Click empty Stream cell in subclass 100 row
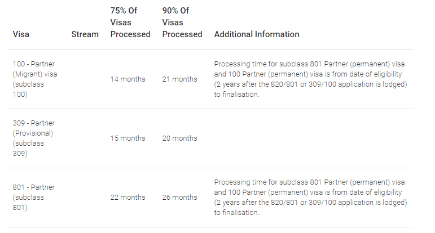The image size is (435, 233). pyautogui.click(x=85, y=79)
